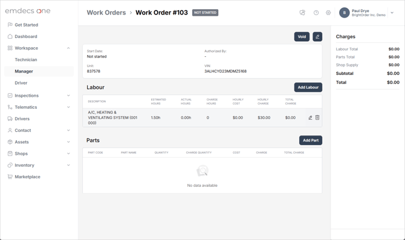Click the Inspections checklist icon
405x240 pixels.
click(10, 96)
